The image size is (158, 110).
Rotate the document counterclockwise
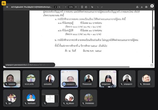[x=86, y=7]
